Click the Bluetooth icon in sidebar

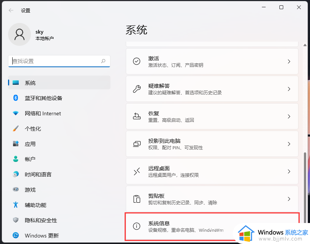(x=16, y=98)
